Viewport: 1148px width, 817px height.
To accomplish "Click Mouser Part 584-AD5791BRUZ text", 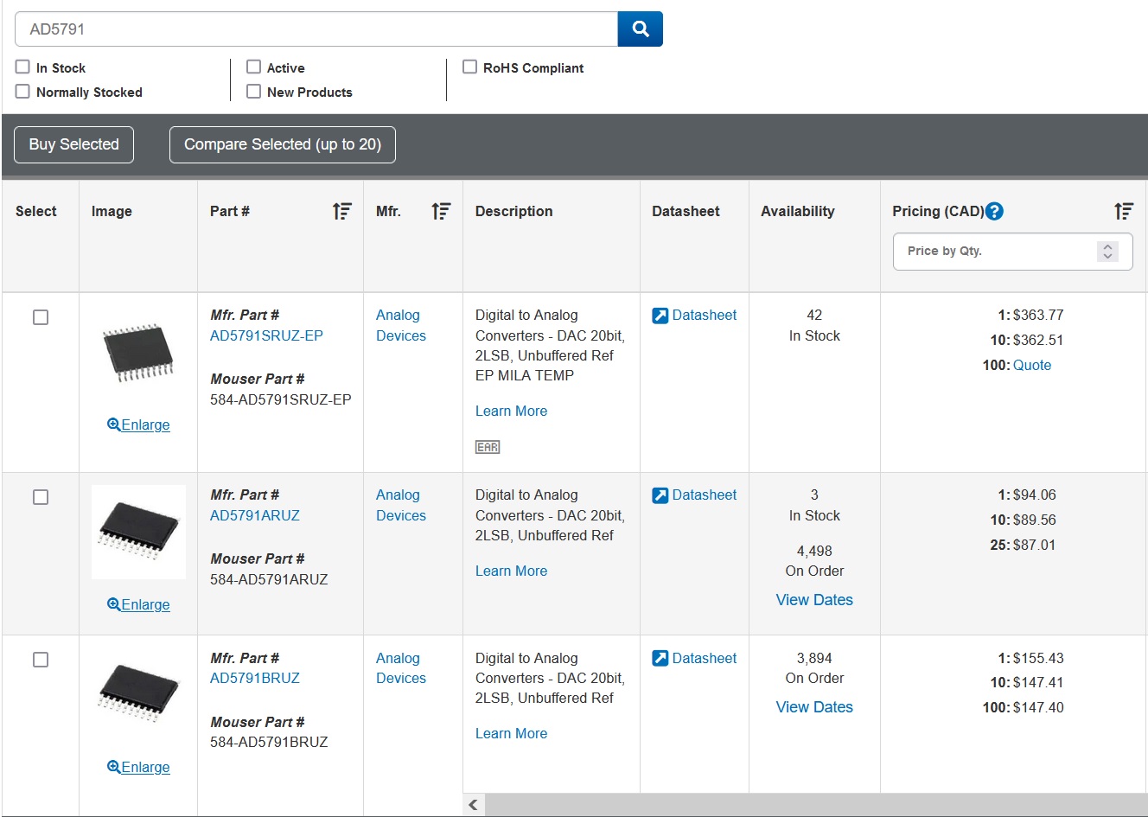I will tap(269, 742).
